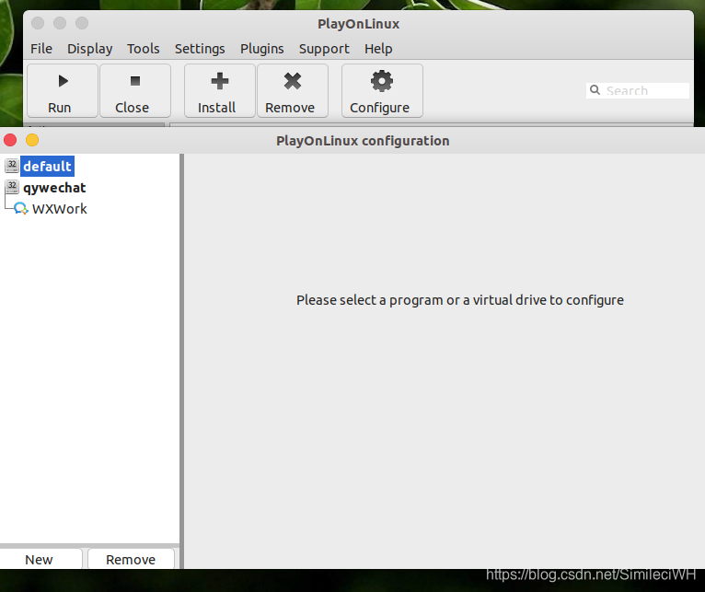This screenshot has height=592, width=705.
Task: Open the Help menu
Action: coord(378,49)
